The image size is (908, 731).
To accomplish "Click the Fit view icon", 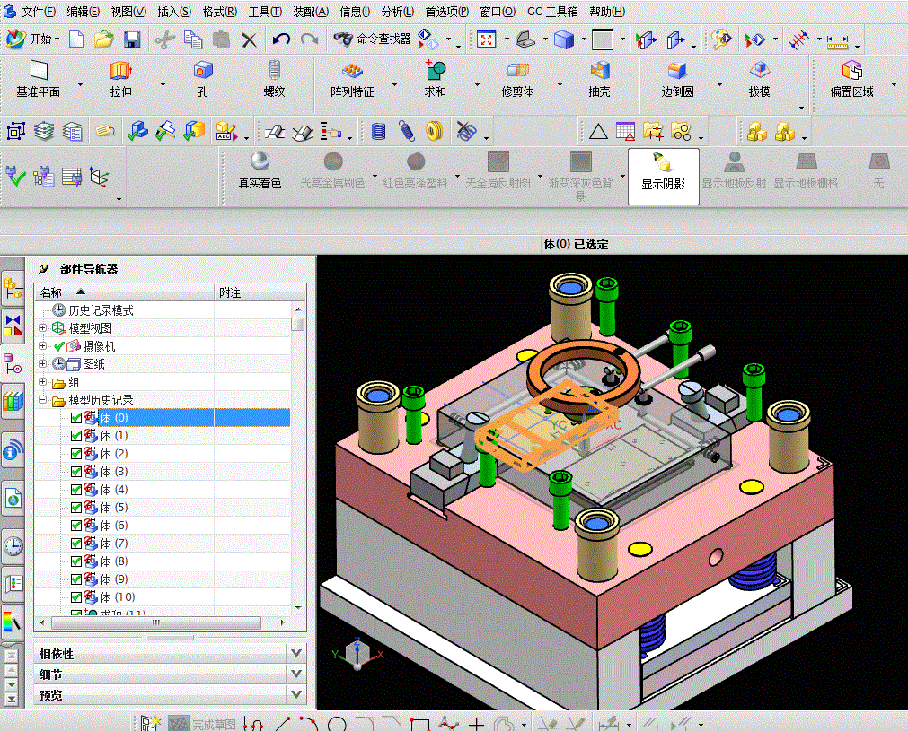I will (486, 39).
